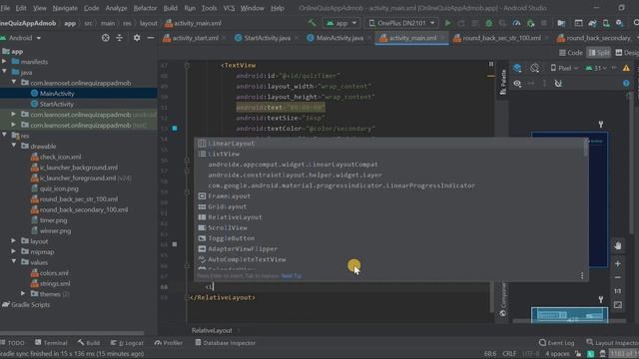Click the orientation rotate icon in preview
Viewport: 639px width, 359px height.
click(x=535, y=68)
